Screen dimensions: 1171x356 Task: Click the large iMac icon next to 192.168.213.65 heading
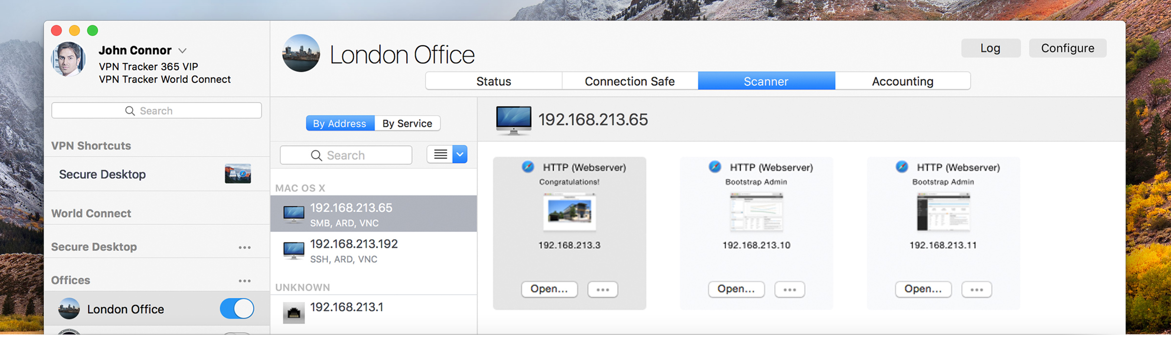click(513, 120)
